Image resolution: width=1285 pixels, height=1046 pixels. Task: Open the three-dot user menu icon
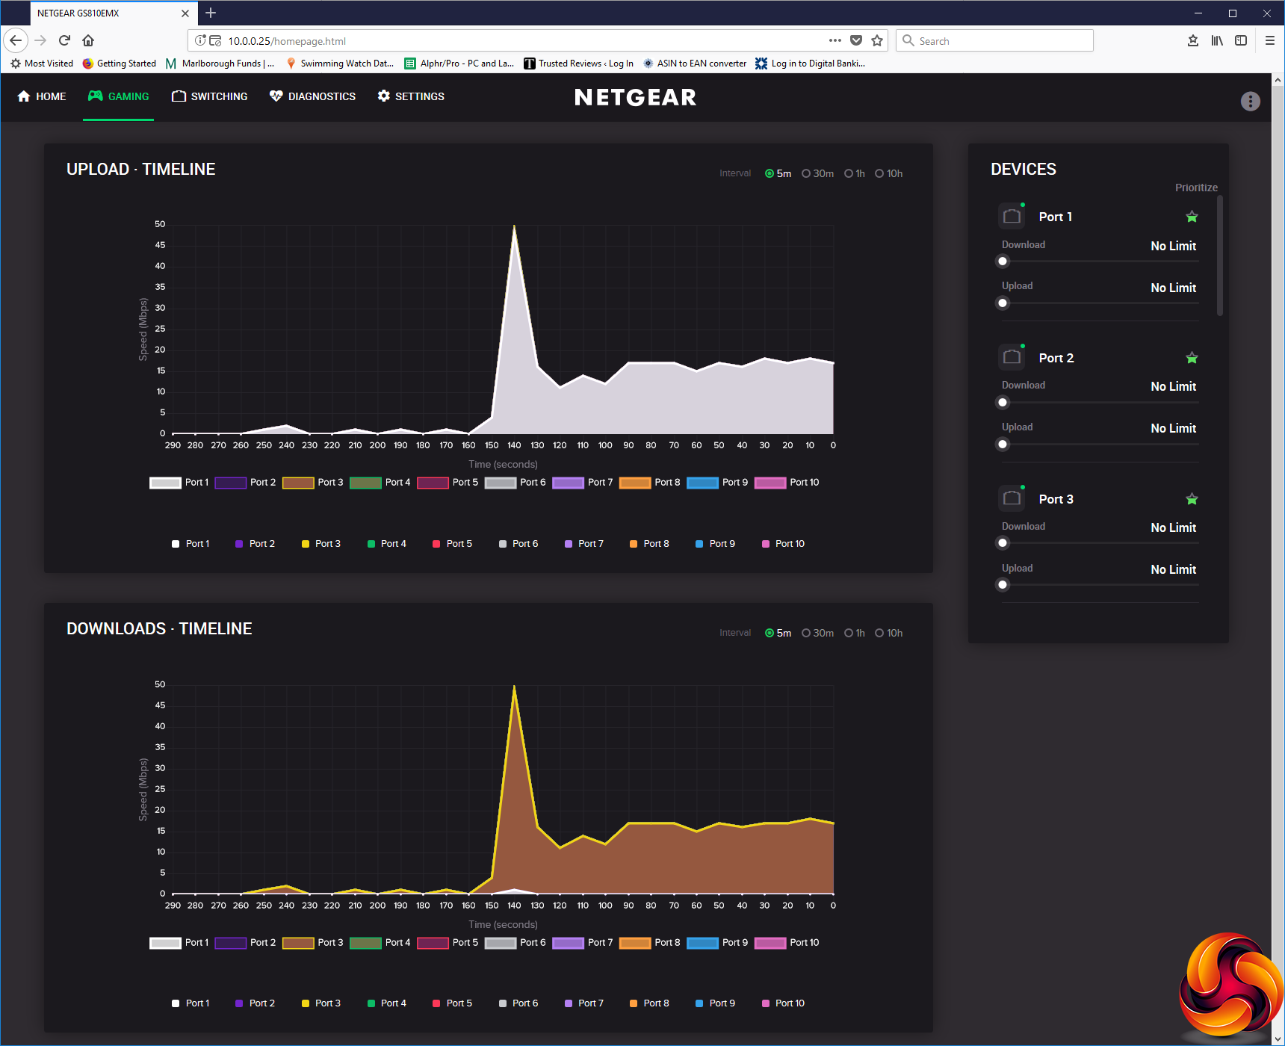(1250, 101)
